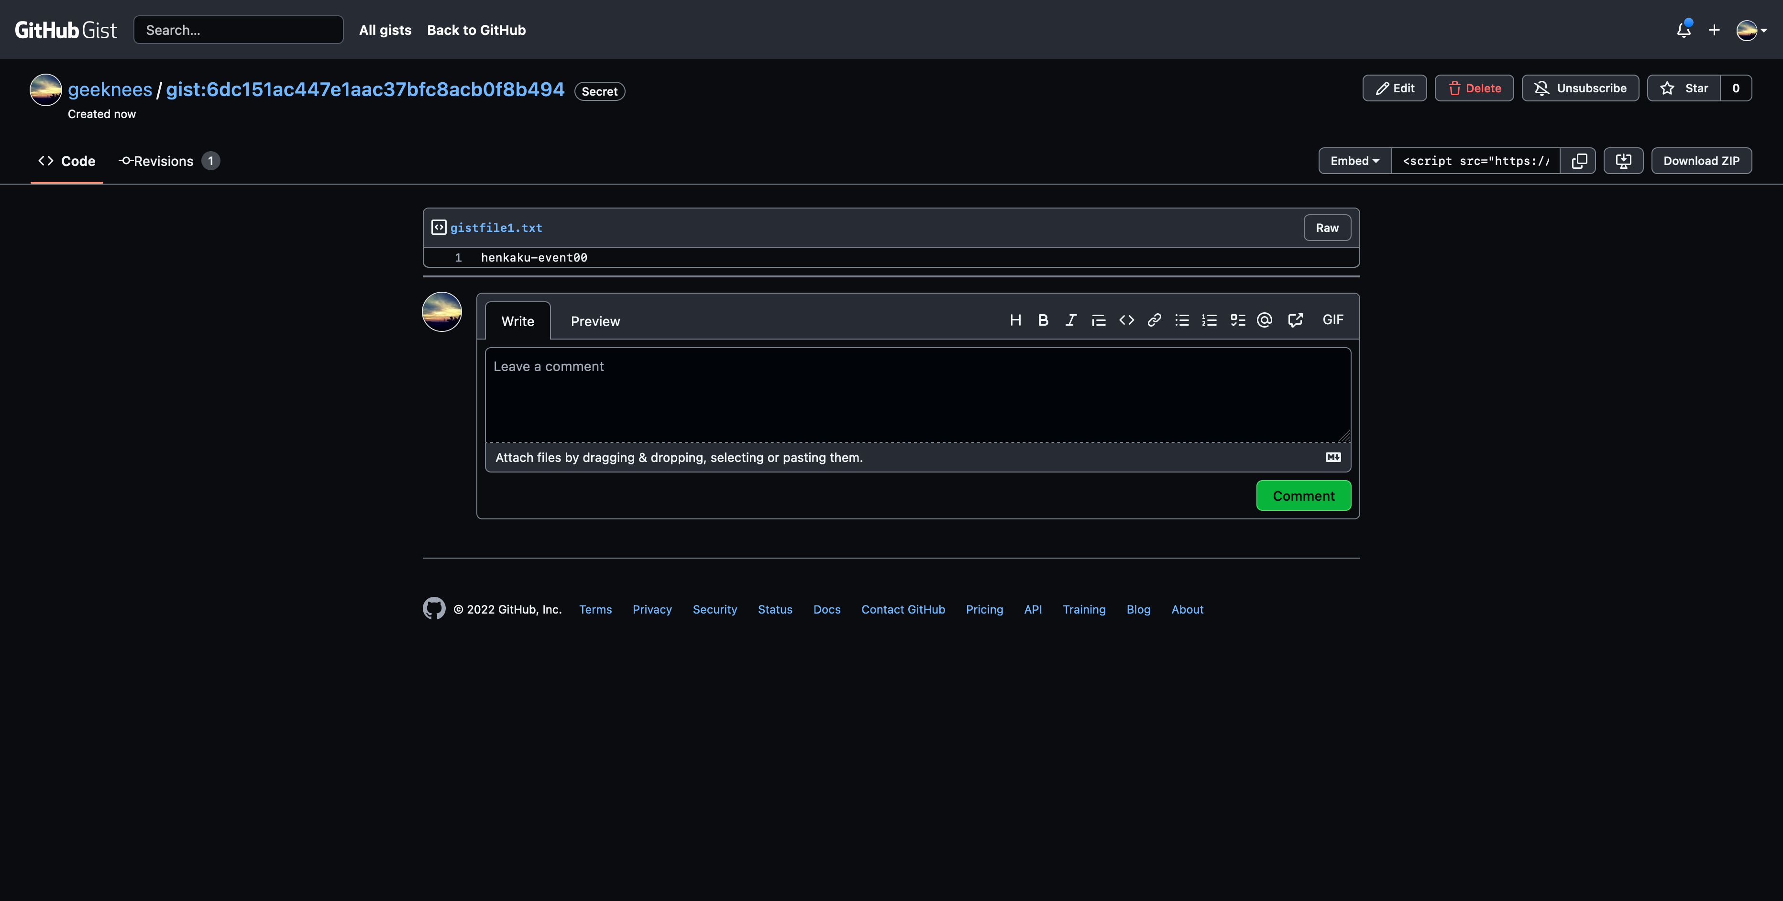
Task: Unsubscribe from this gist's notifications
Action: 1580,88
